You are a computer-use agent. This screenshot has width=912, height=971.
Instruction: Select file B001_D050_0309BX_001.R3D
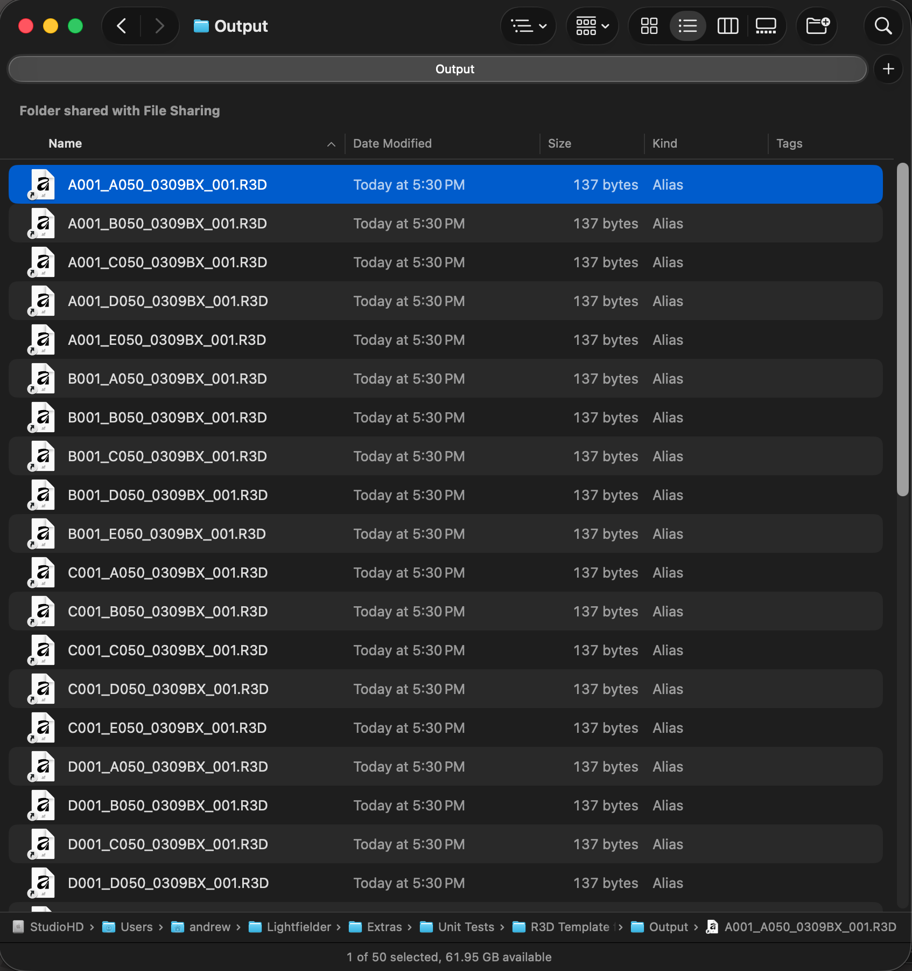click(167, 495)
